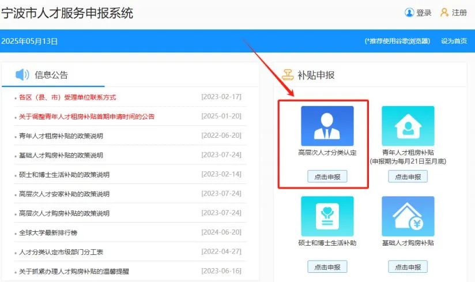
Task: Open notice 高层次人才购房补贴的政策说明
Action: tap(64, 213)
